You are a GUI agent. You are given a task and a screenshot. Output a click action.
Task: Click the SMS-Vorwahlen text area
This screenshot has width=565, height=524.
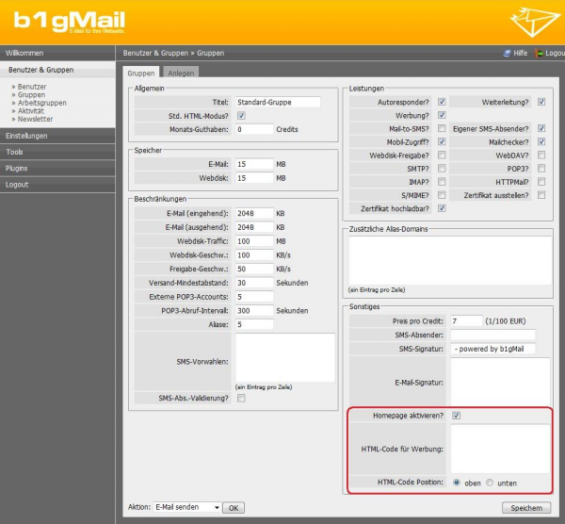285,357
